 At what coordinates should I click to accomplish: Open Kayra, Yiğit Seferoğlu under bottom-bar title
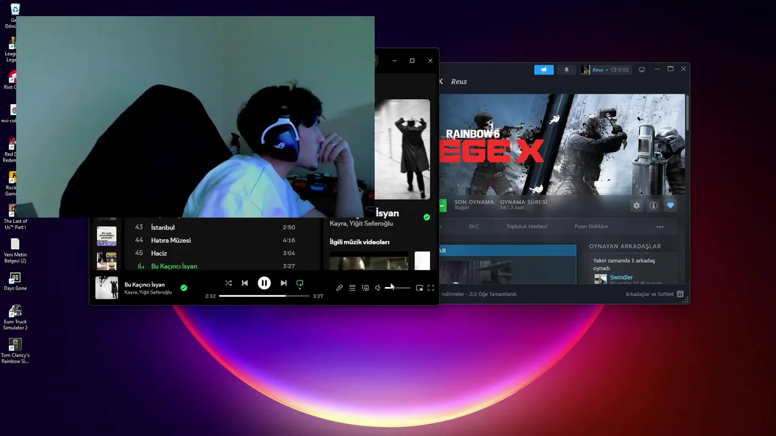pos(148,292)
